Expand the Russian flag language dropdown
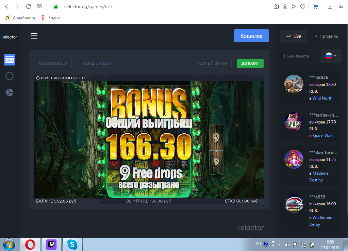Screen dimensions: 348x251 (331, 56)
